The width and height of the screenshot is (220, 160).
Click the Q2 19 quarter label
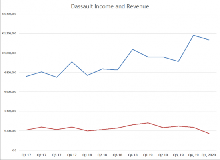click(x=163, y=155)
